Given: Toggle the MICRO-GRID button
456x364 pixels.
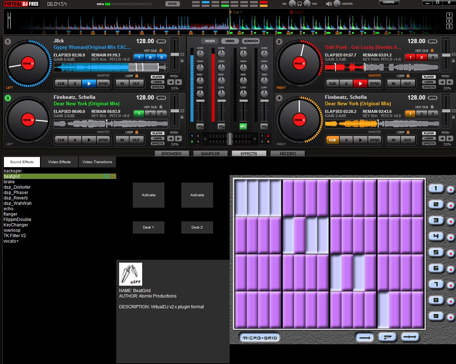Looking at the screenshot, I should click(x=260, y=338).
